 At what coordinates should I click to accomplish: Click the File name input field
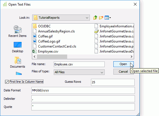pos(79,64)
